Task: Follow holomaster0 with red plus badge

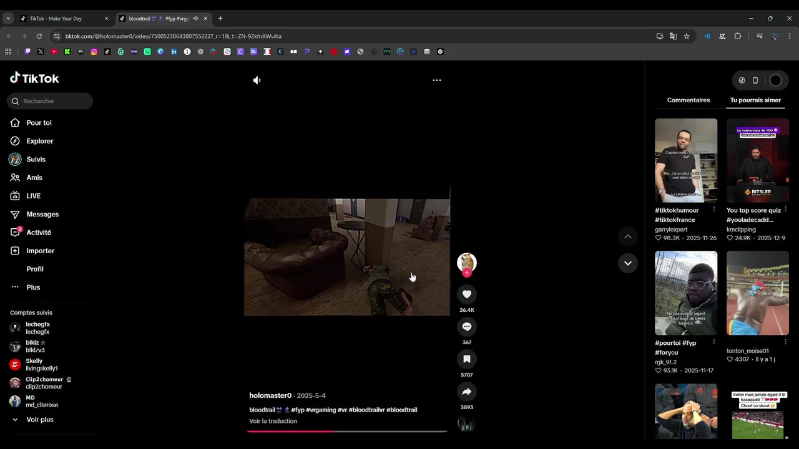Action: [467, 273]
